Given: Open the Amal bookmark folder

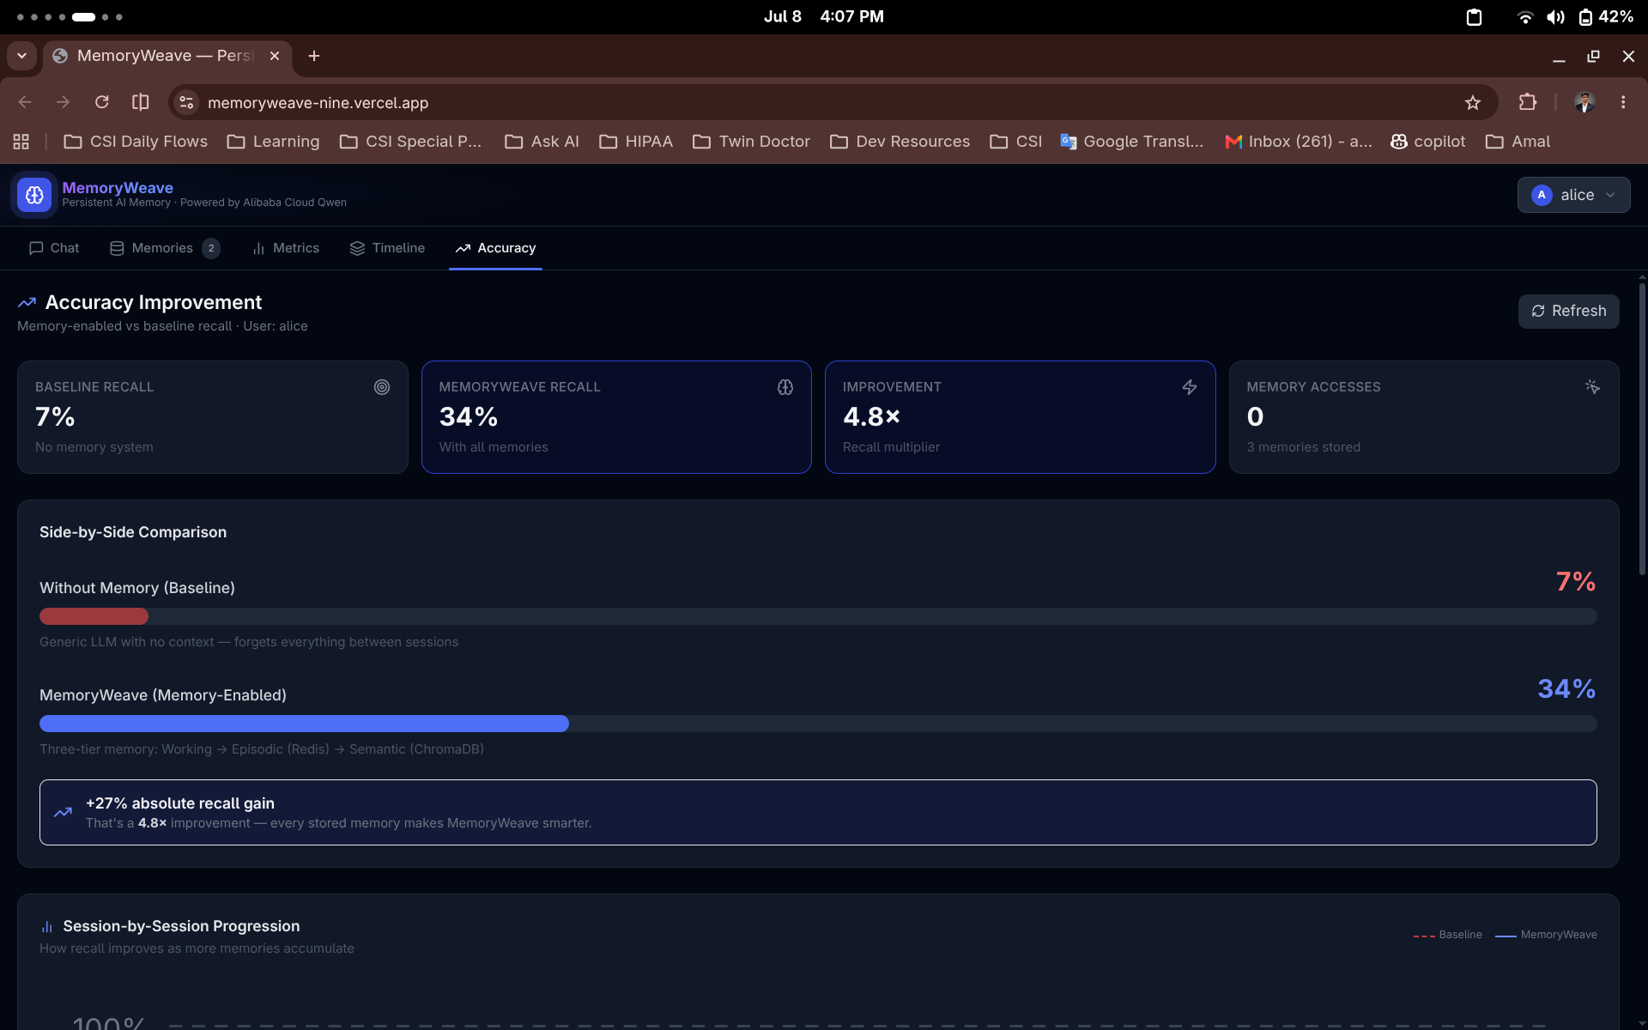Looking at the screenshot, I should pyautogui.click(x=1518, y=142).
